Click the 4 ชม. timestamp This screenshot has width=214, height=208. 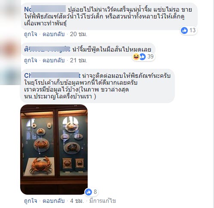(x=77, y=201)
